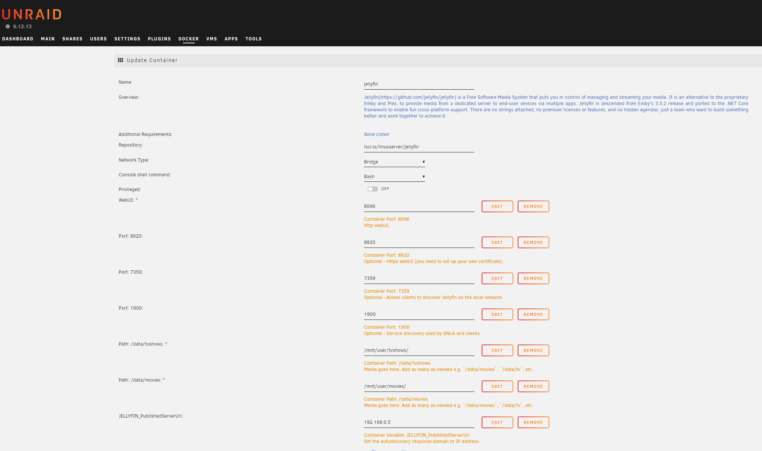This screenshot has height=451, width=762.
Task: Click the 192.168.0.5 server URL field
Action: click(419, 422)
